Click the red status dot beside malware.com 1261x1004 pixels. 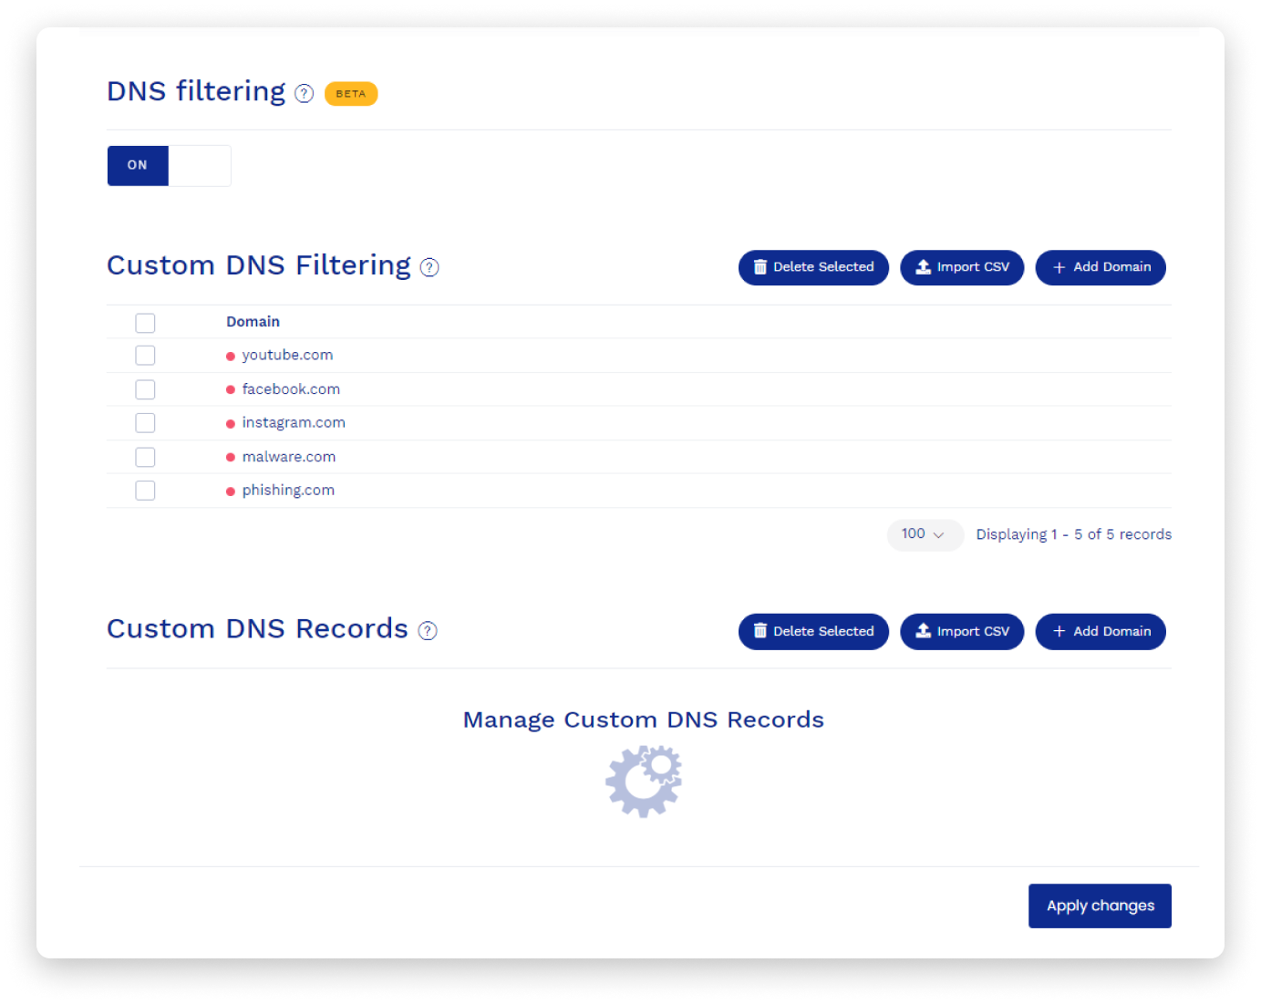point(230,457)
